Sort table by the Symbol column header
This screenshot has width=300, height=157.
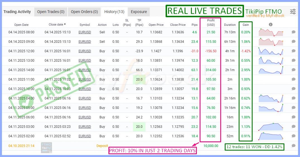click(x=85, y=25)
